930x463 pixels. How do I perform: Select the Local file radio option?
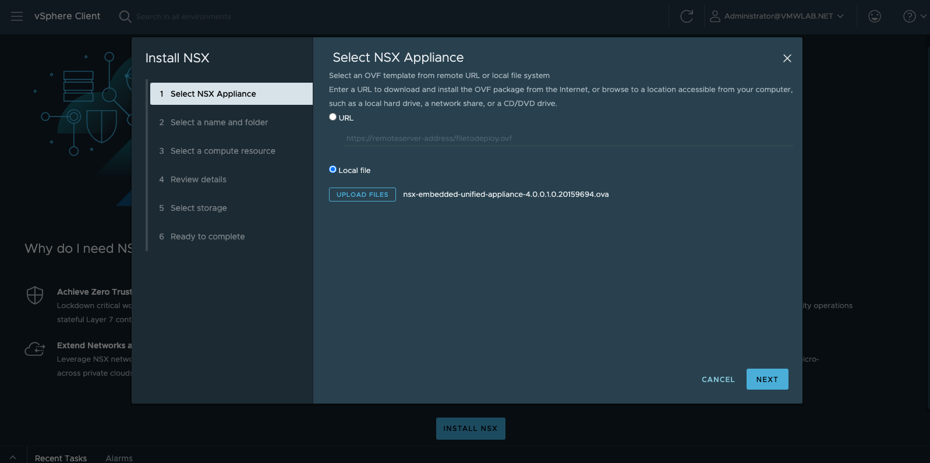click(333, 169)
